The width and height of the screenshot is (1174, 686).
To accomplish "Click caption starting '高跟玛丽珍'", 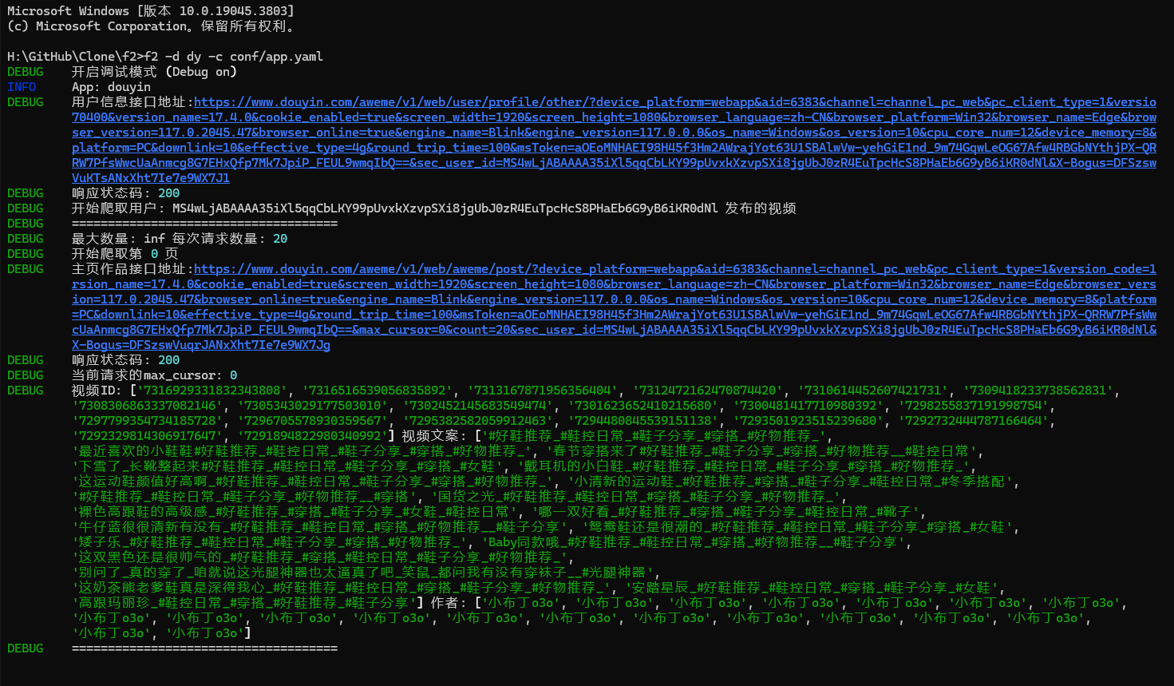I will (243, 603).
